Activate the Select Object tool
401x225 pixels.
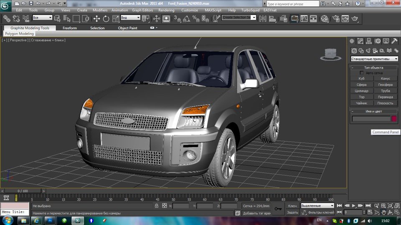[57, 19]
